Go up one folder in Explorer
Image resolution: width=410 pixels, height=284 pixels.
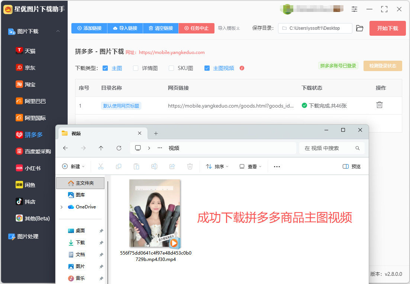(101, 148)
